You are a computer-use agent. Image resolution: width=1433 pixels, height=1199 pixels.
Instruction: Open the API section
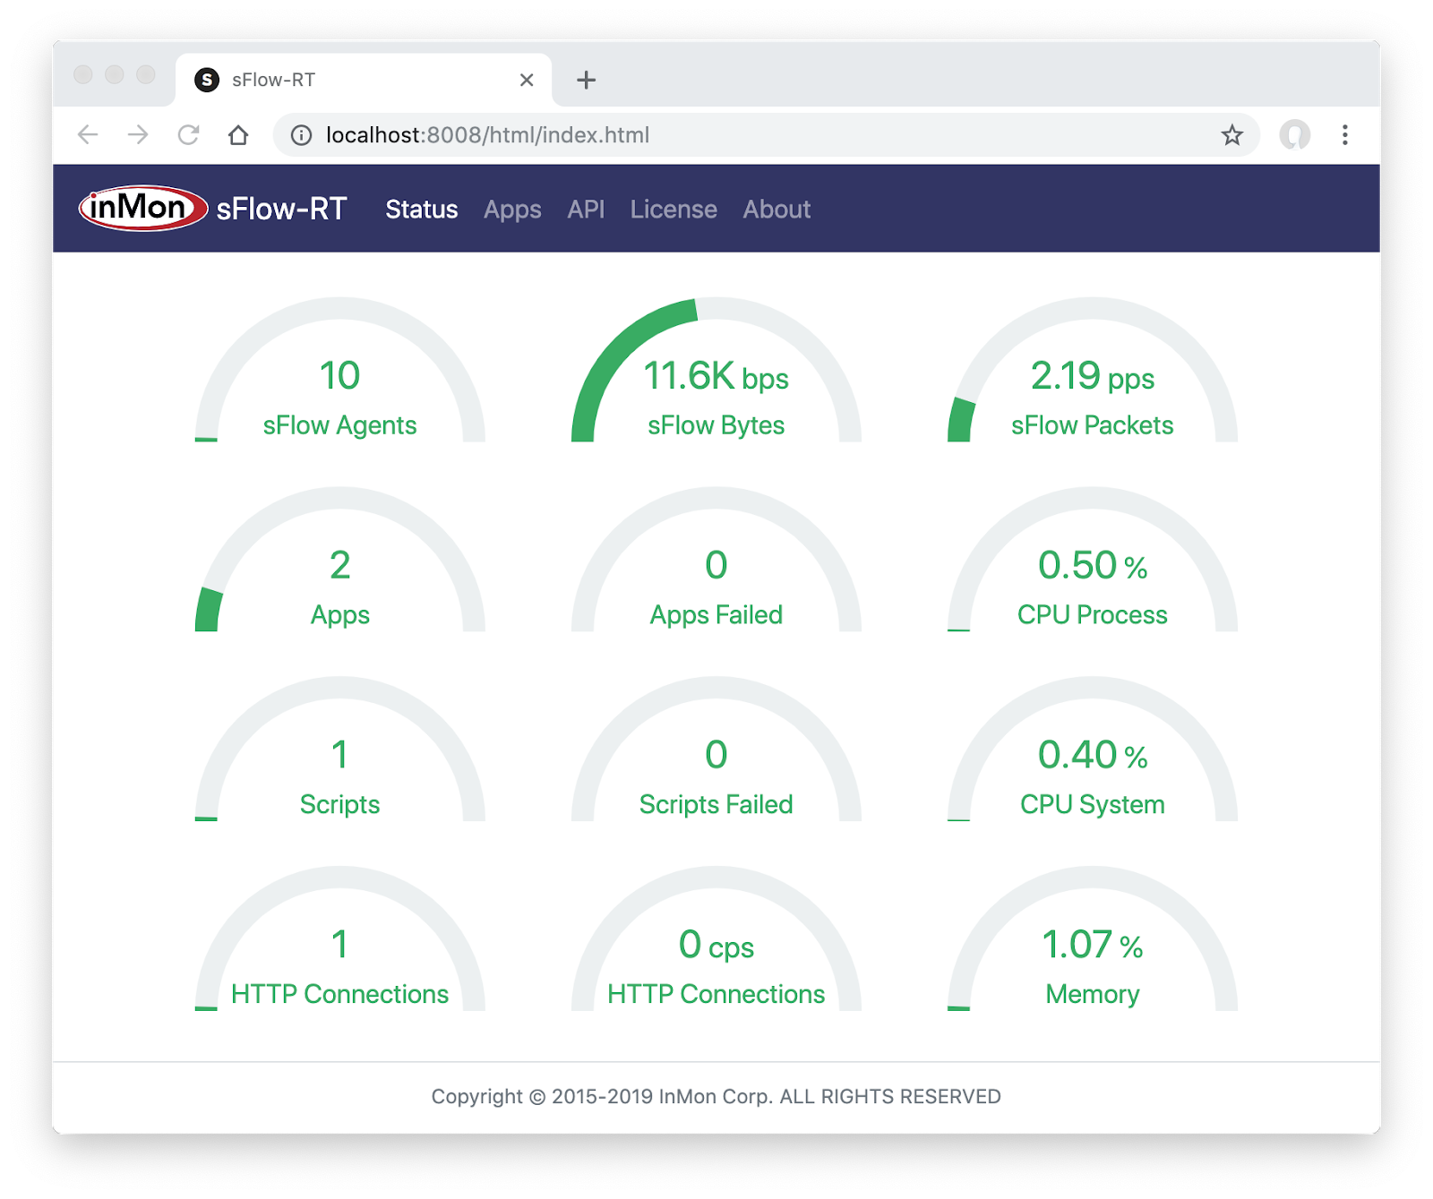tap(585, 210)
